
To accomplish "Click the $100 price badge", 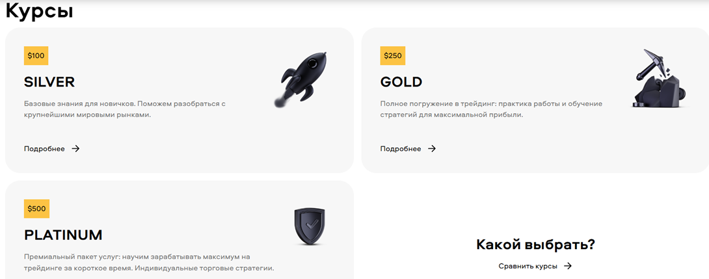I will (36, 56).
